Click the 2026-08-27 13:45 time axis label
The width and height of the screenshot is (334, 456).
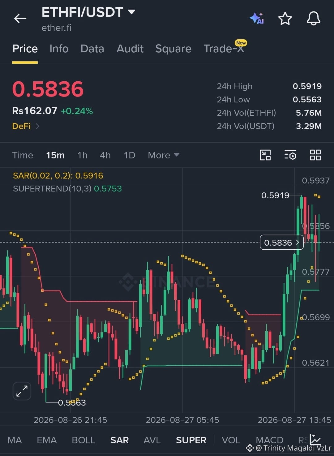(294, 420)
